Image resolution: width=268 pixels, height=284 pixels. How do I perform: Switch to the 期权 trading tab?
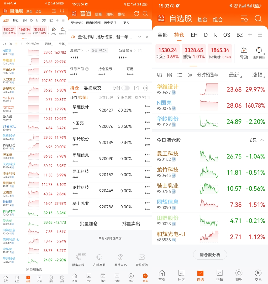coord(110,14)
